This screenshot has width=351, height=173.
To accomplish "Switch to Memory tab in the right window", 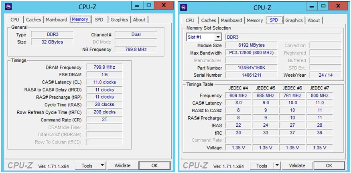I will pos(255,20).
